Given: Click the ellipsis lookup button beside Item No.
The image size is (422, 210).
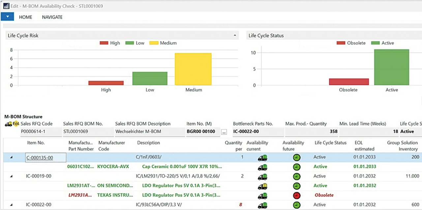Looking at the screenshot, I should (224, 132).
